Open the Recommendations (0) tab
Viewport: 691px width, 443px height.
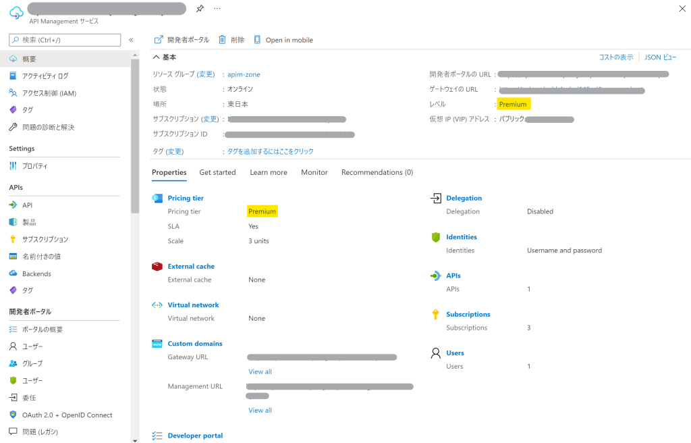click(377, 172)
